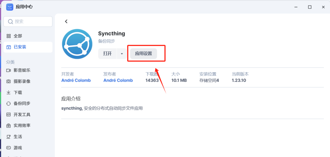The width and height of the screenshot is (330, 157).
Task: Click the search magnifier icon
Action: pyautogui.click(x=10, y=22)
